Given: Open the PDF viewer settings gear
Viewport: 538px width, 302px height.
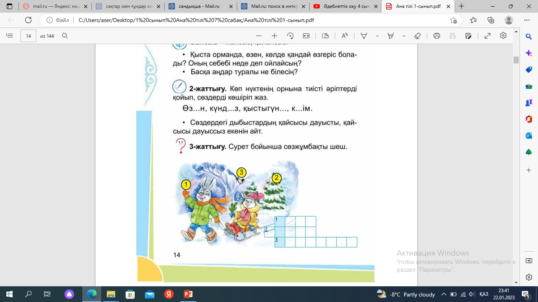Looking at the screenshot, I should pos(503,36).
